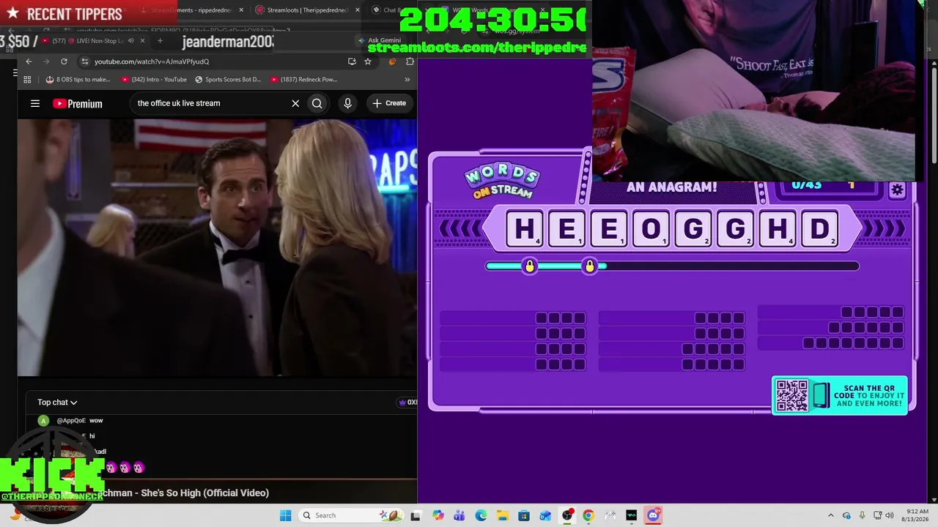Launch Microsoft Copilot from the taskbar
The width and height of the screenshot is (938, 527).
coord(438,515)
